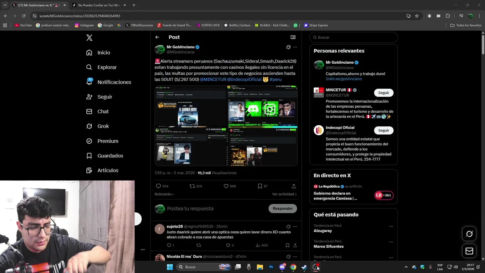Open Guardados bookmark icon in sidebar

click(x=89, y=156)
